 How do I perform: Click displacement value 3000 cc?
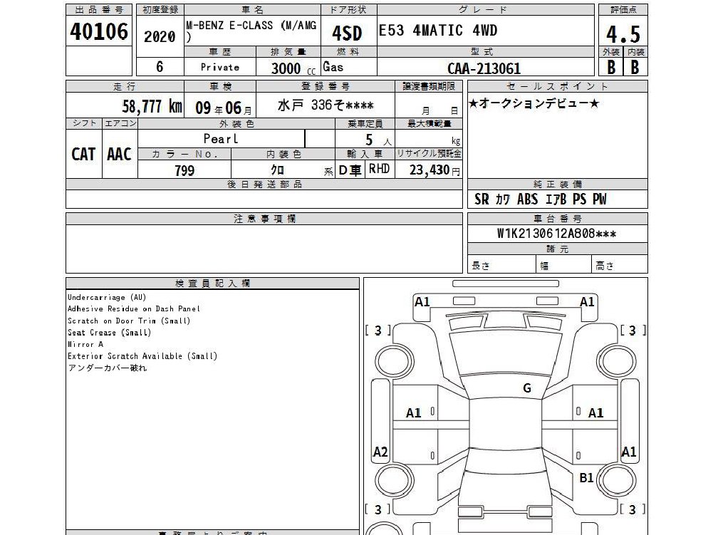[293, 68]
